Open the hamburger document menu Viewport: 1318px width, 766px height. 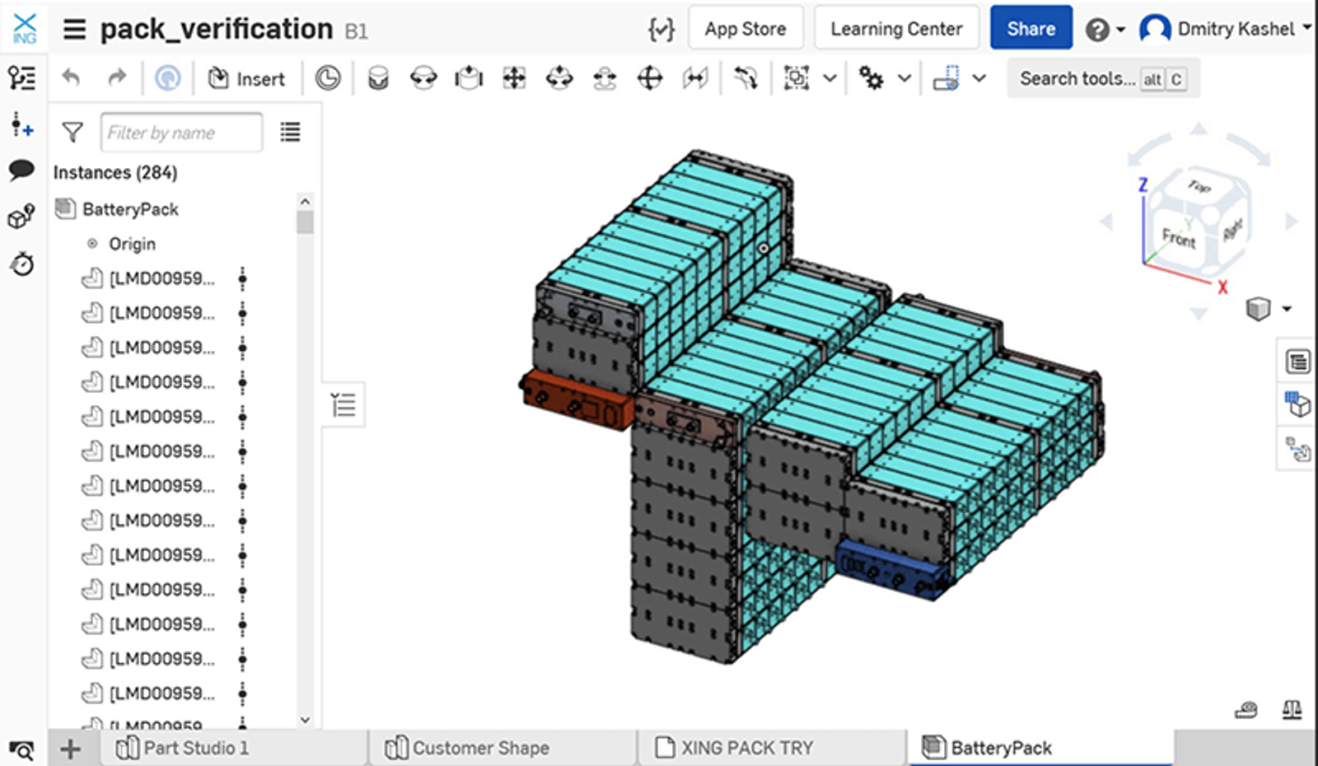(x=75, y=27)
